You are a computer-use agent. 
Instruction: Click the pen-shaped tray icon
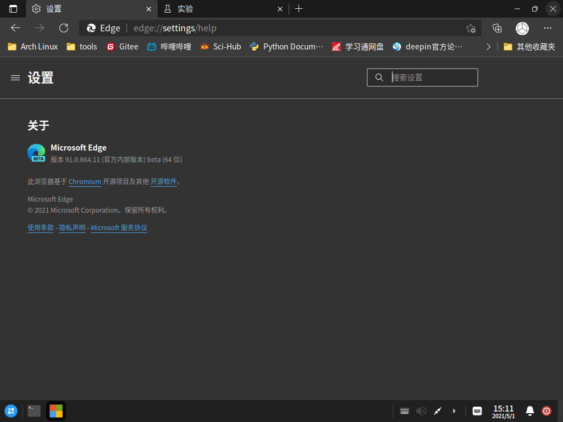[x=438, y=411]
